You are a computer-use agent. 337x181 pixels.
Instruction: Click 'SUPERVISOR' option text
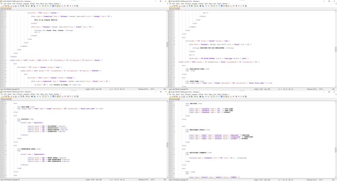pyautogui.click(x=52, y=131)
